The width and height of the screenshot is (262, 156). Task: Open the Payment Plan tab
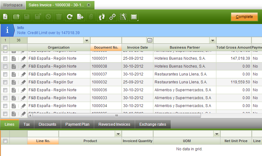[77, 124]
